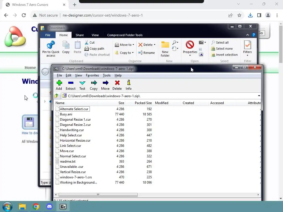Click the Move icon in 7-Zip toolbar

click(x=105, y=85)
